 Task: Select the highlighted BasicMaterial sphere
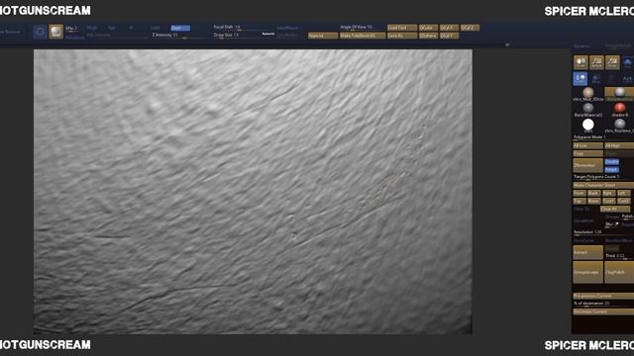coord(619,94)
